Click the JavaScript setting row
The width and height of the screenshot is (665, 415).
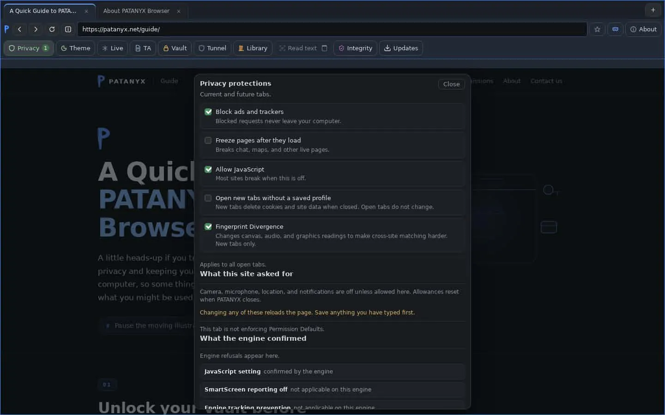click(332, 372)
